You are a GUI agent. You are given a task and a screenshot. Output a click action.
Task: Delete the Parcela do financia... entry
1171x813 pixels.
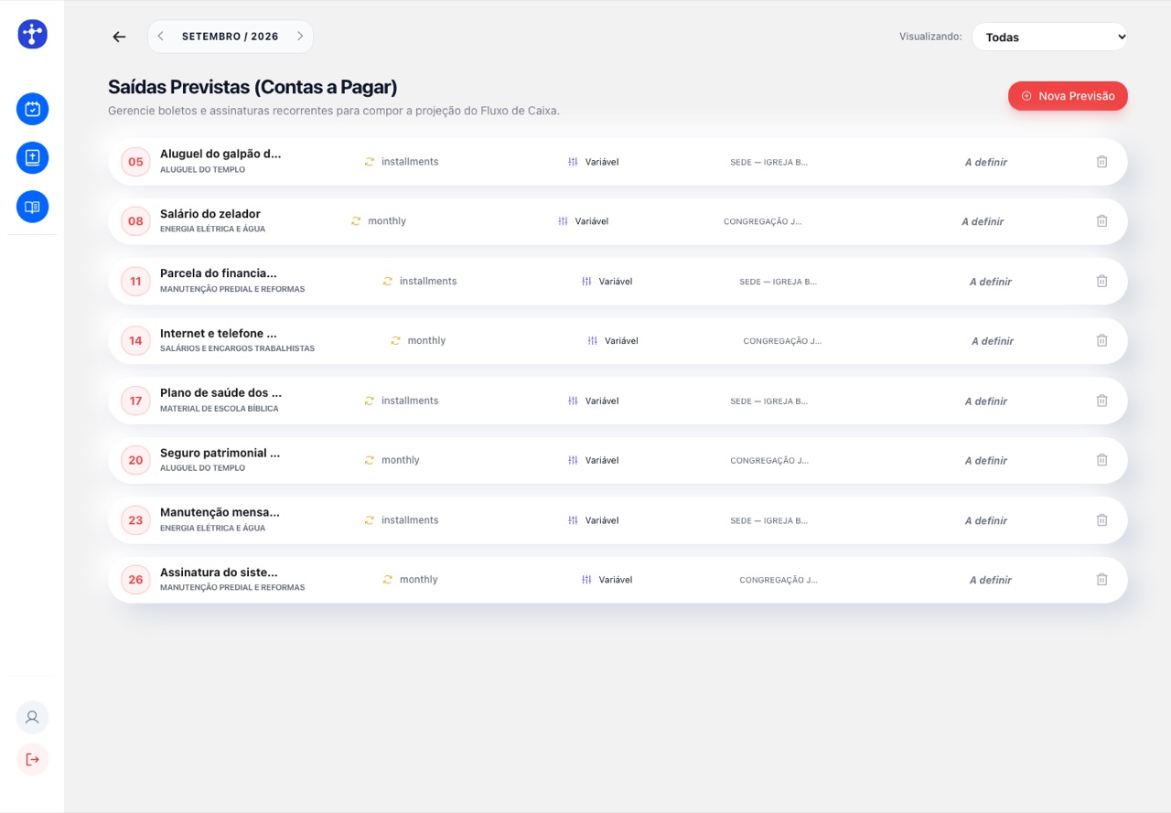1101,281
